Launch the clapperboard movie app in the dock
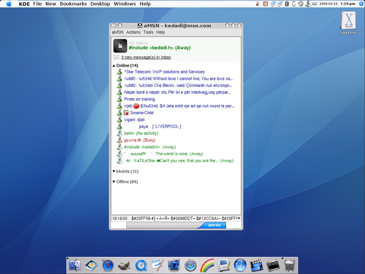365x274 pixels. [257, 265]
